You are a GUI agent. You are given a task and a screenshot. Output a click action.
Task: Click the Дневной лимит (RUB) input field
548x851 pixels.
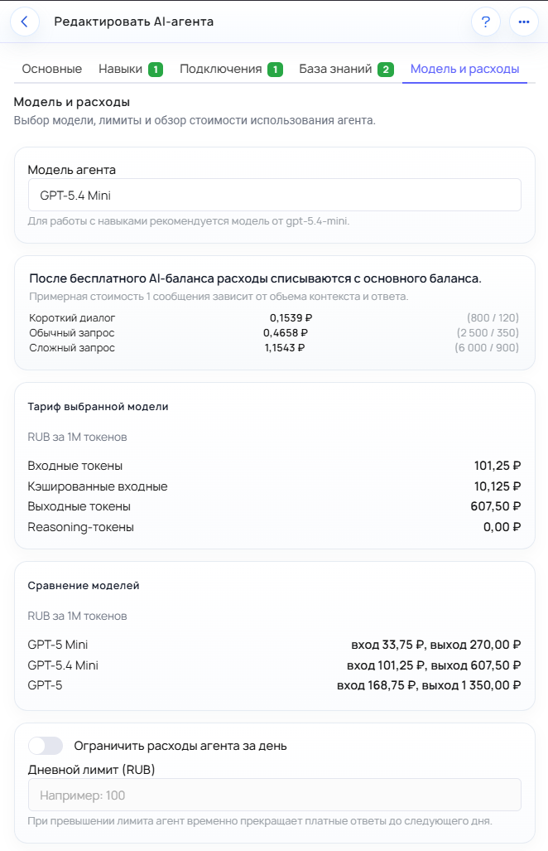click(273, 795)
